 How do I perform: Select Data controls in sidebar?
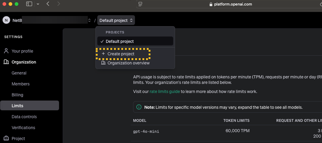pyautogui.click(x=24, y=117)
